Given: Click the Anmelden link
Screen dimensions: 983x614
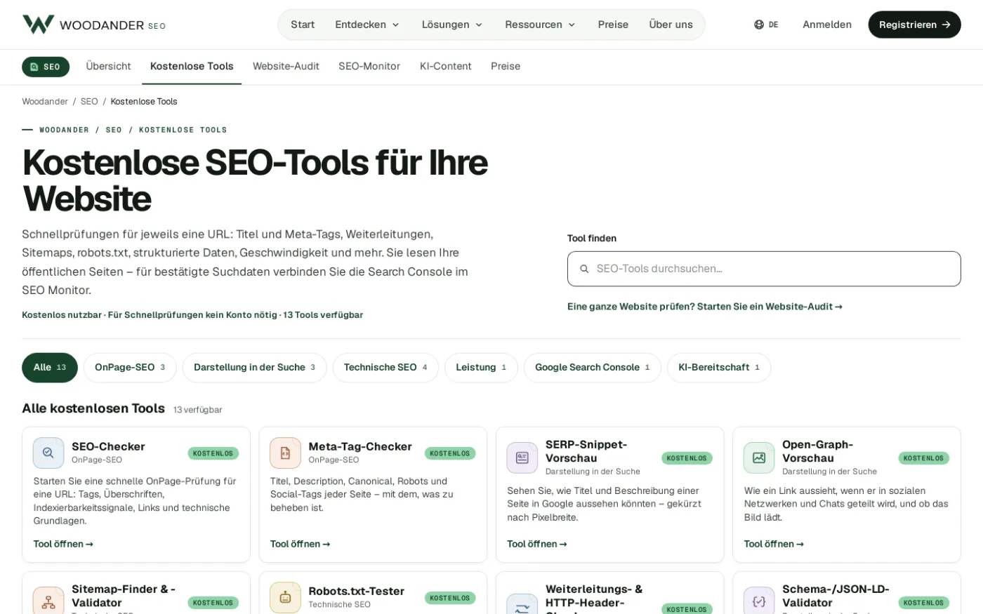Looking at the screenshot, I should (x=827, y=25).
